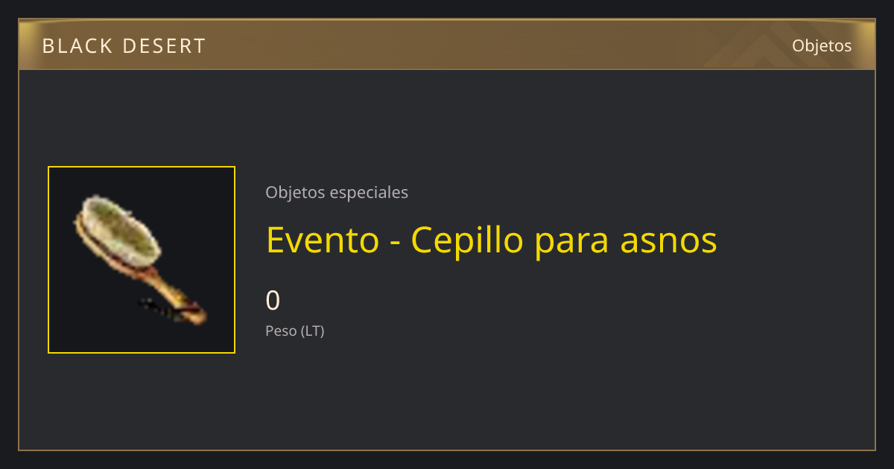894x469 pixels.
Task: Click the Peso (LT) label
Action: (295, 331)
